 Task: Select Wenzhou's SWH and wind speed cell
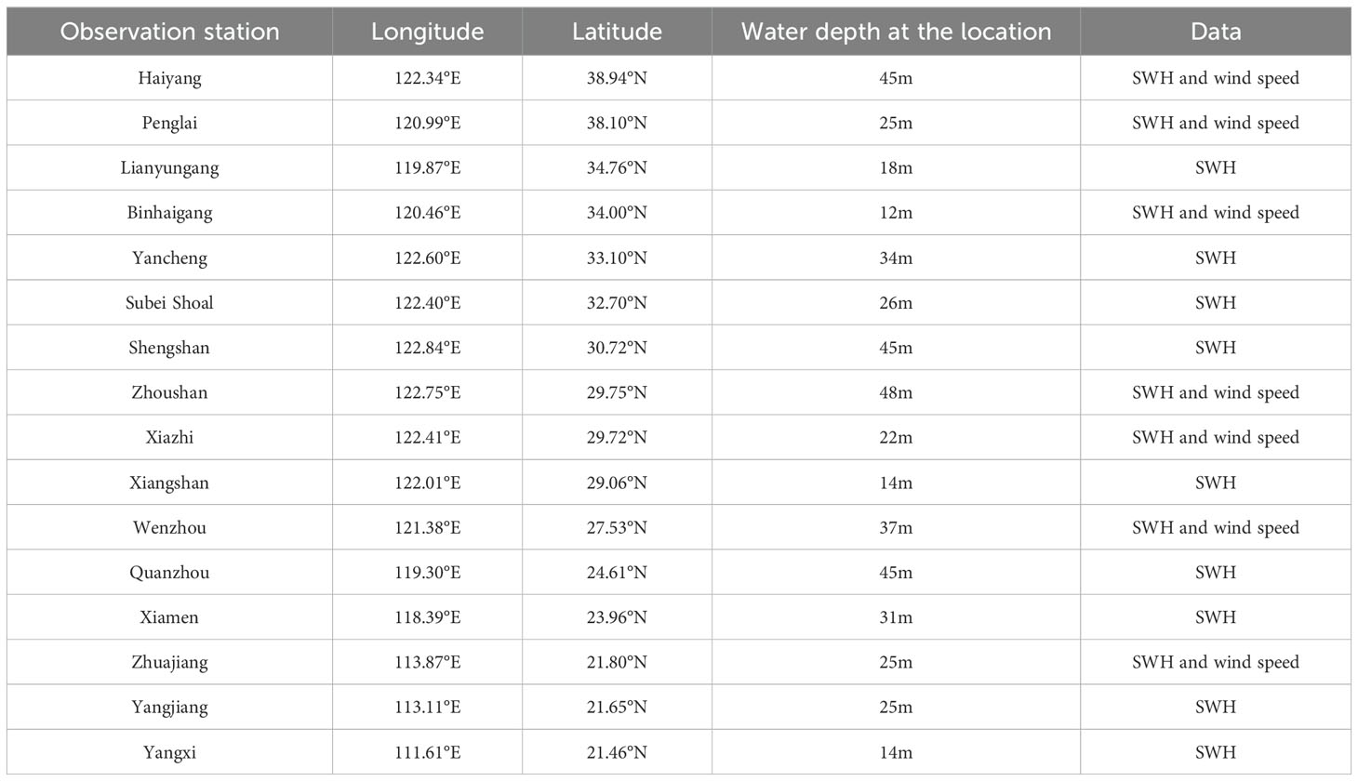click(1216, 527)
